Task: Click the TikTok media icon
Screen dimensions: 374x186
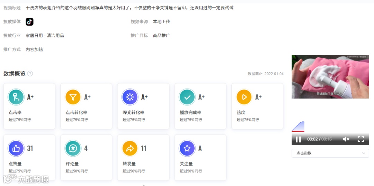Action: click(29, 22)
